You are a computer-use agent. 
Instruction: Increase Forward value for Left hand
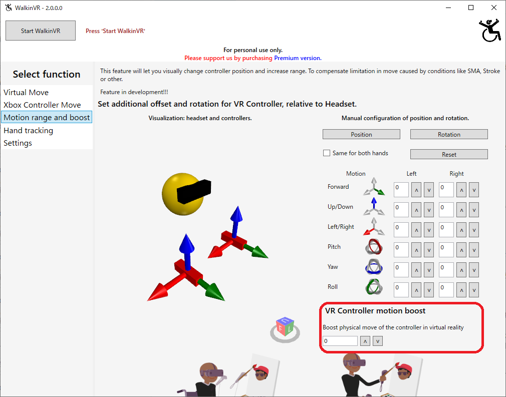[416, 190]
